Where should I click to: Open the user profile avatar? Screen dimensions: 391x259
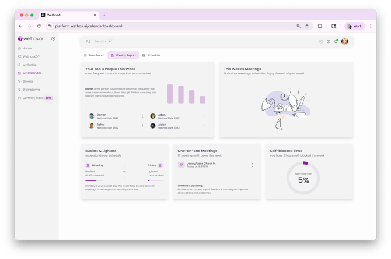[345, 41]
